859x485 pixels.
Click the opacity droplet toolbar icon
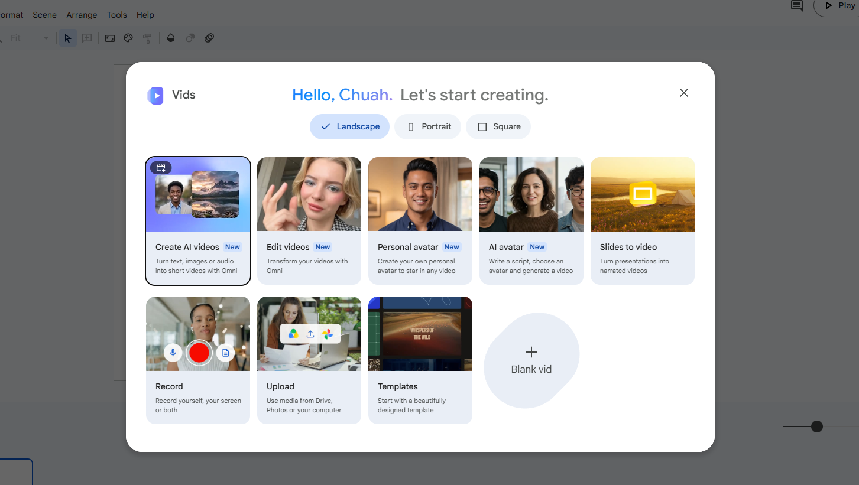pos(171,38)
